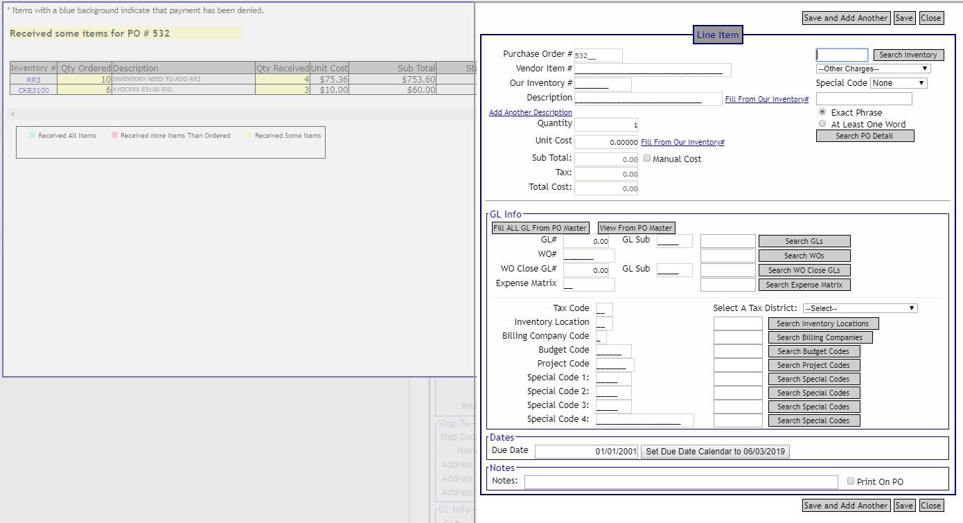This screenshot has height=523, width=963.
Task: Click the Expense Matrix input field
Action: (589, 285)
